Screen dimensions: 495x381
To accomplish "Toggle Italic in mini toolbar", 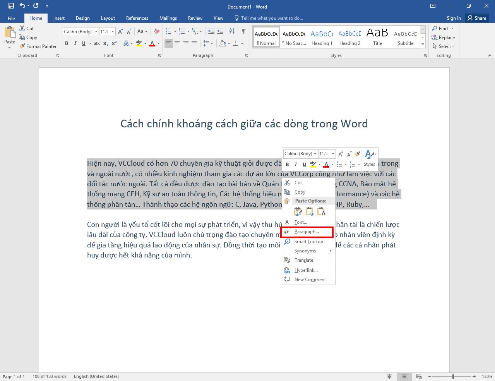I will pos(296,165).
